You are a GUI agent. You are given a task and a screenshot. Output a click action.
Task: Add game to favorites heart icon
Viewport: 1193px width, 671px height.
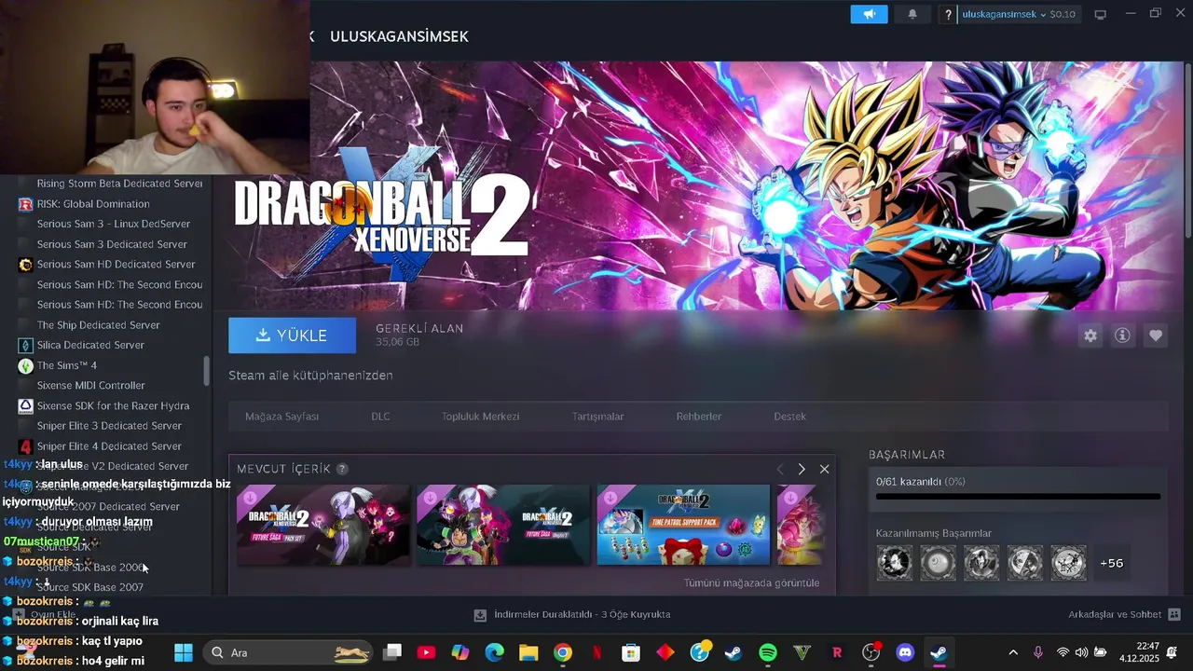(x=1156, y=335)
